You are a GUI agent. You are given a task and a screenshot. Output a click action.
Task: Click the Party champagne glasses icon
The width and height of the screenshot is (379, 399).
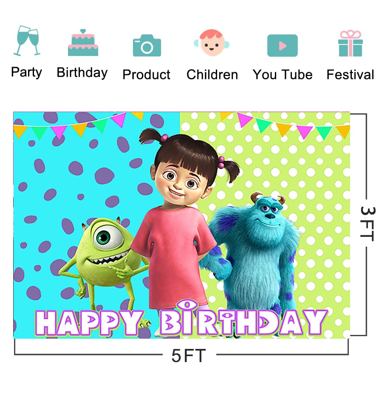pos(27,40)
